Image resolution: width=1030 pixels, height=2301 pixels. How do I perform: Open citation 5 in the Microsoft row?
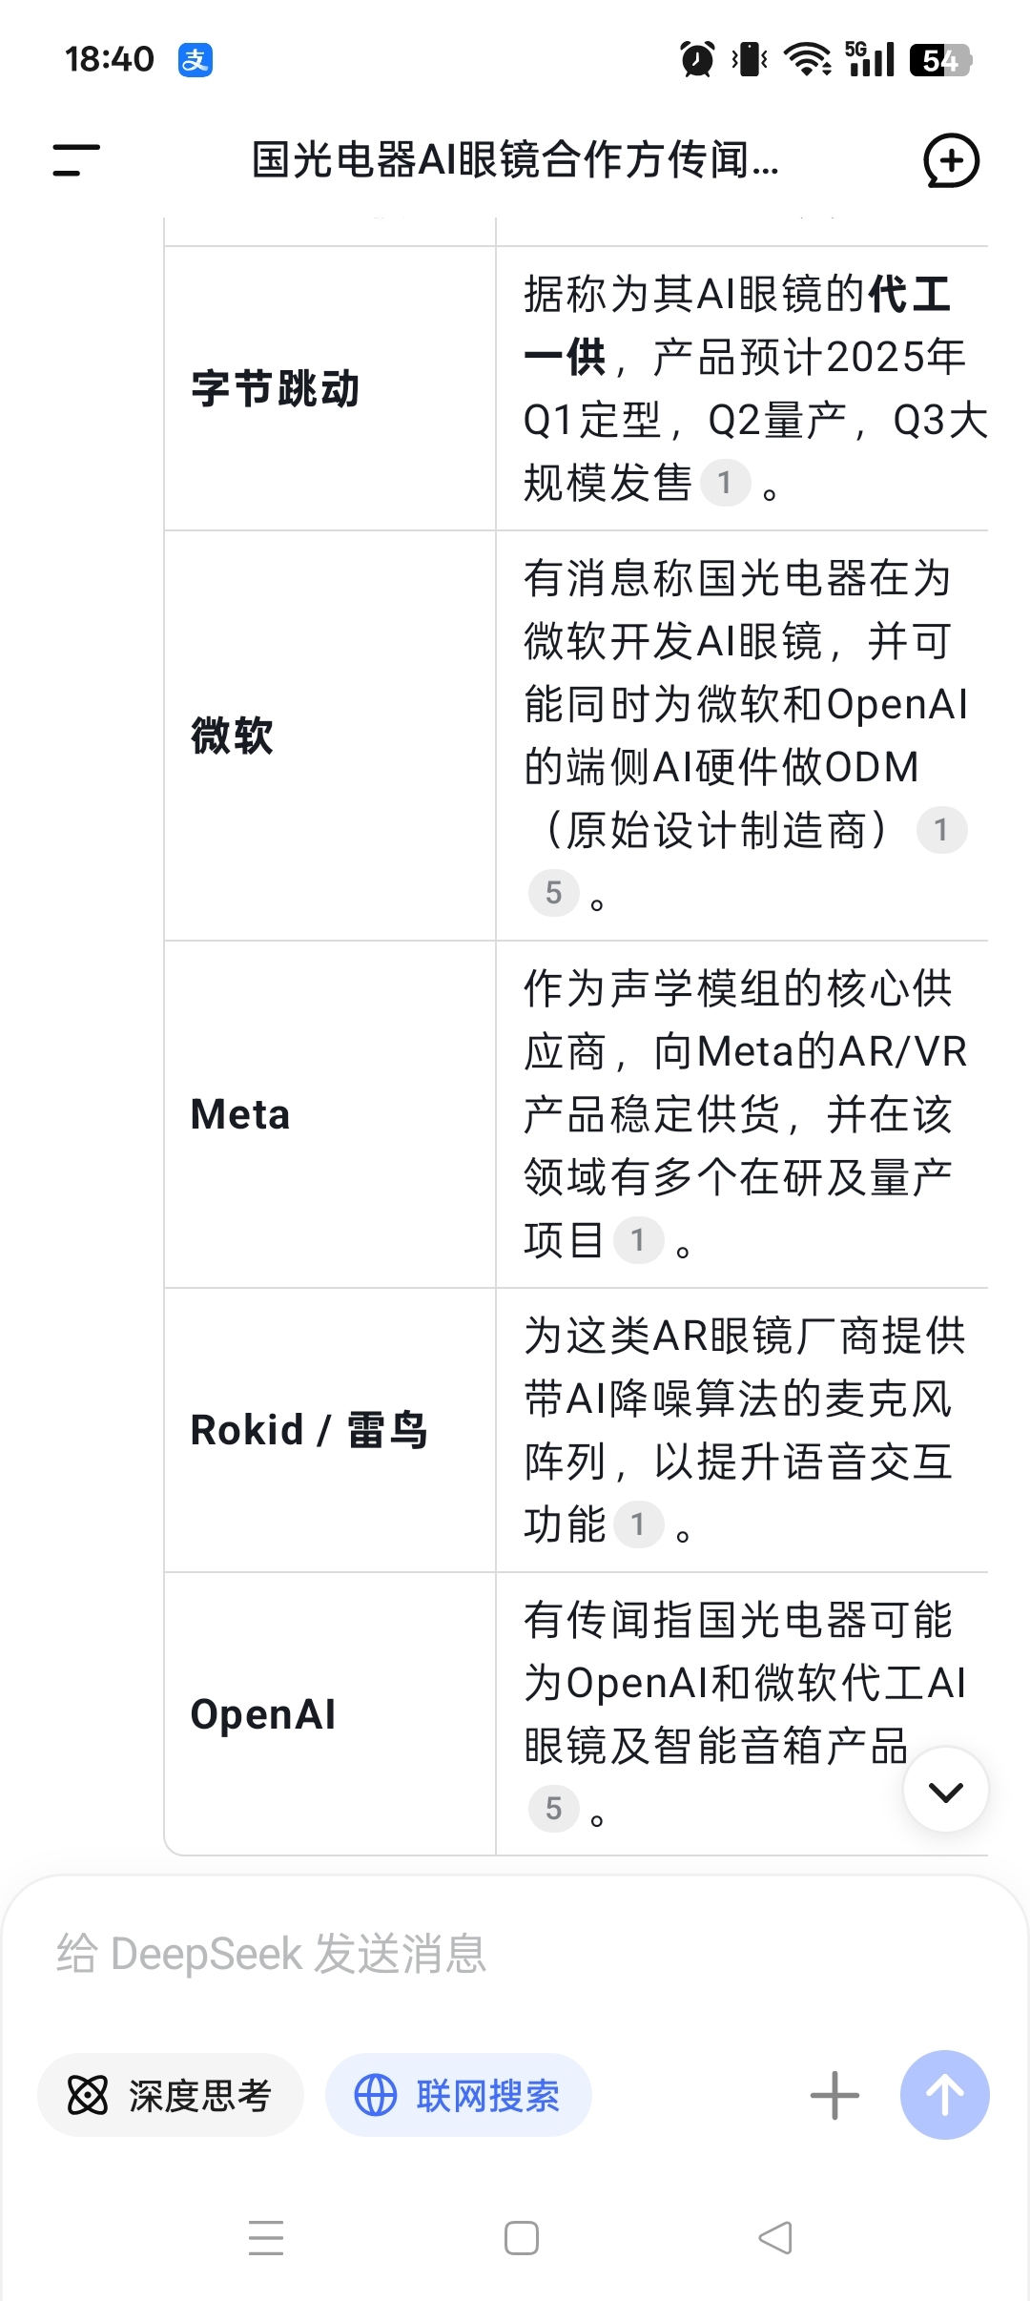[553, 893]
